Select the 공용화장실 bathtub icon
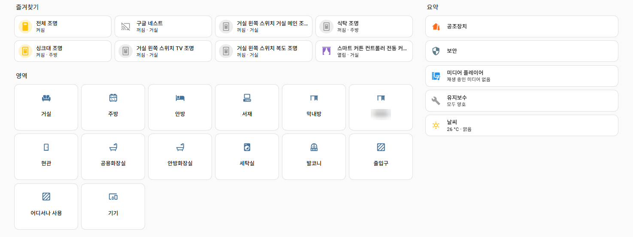633x237 pixels. tap(113, 147)
